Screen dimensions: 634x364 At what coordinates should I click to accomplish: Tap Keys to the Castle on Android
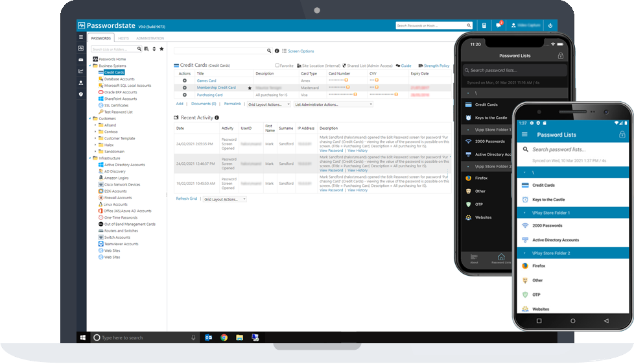pos(548,200)
